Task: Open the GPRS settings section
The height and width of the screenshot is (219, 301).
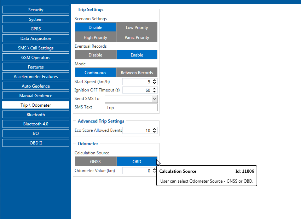Action: click(36, 29)
